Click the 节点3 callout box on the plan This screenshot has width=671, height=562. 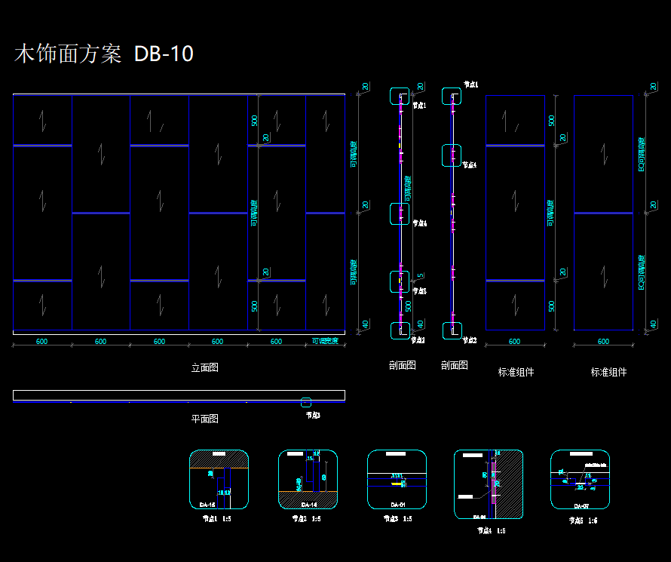click(x=306, y=402)
